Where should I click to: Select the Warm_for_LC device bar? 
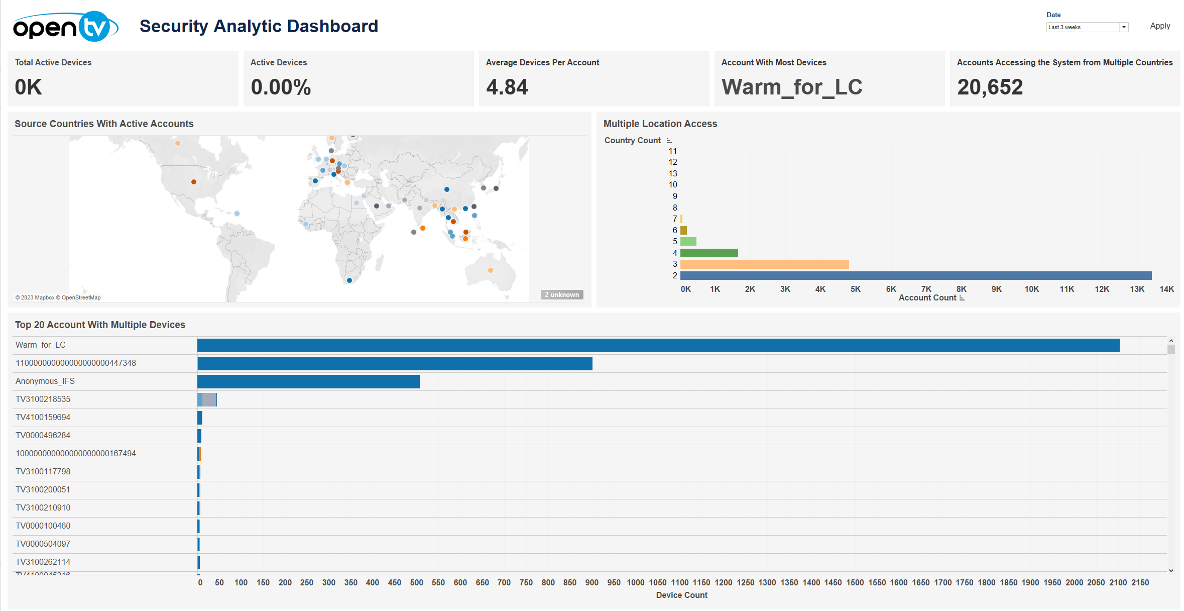coord(658,345)
